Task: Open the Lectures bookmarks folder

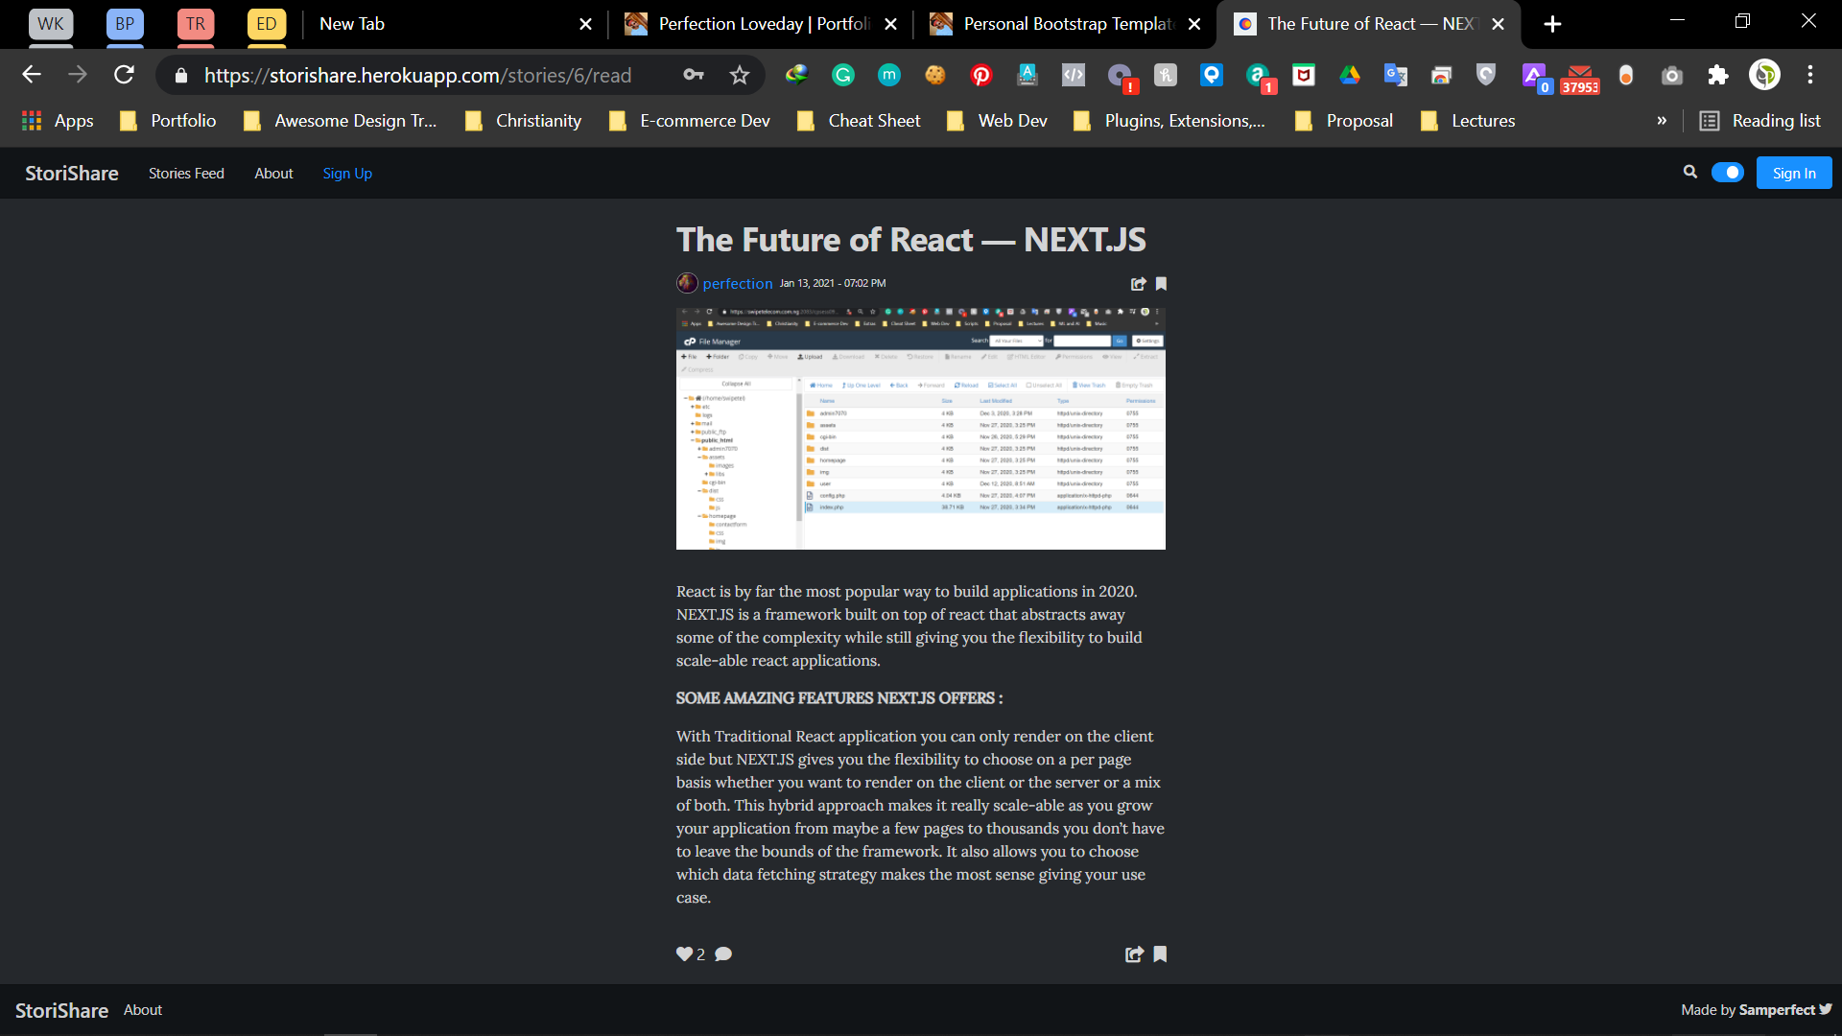Action: click(1468, 121)
